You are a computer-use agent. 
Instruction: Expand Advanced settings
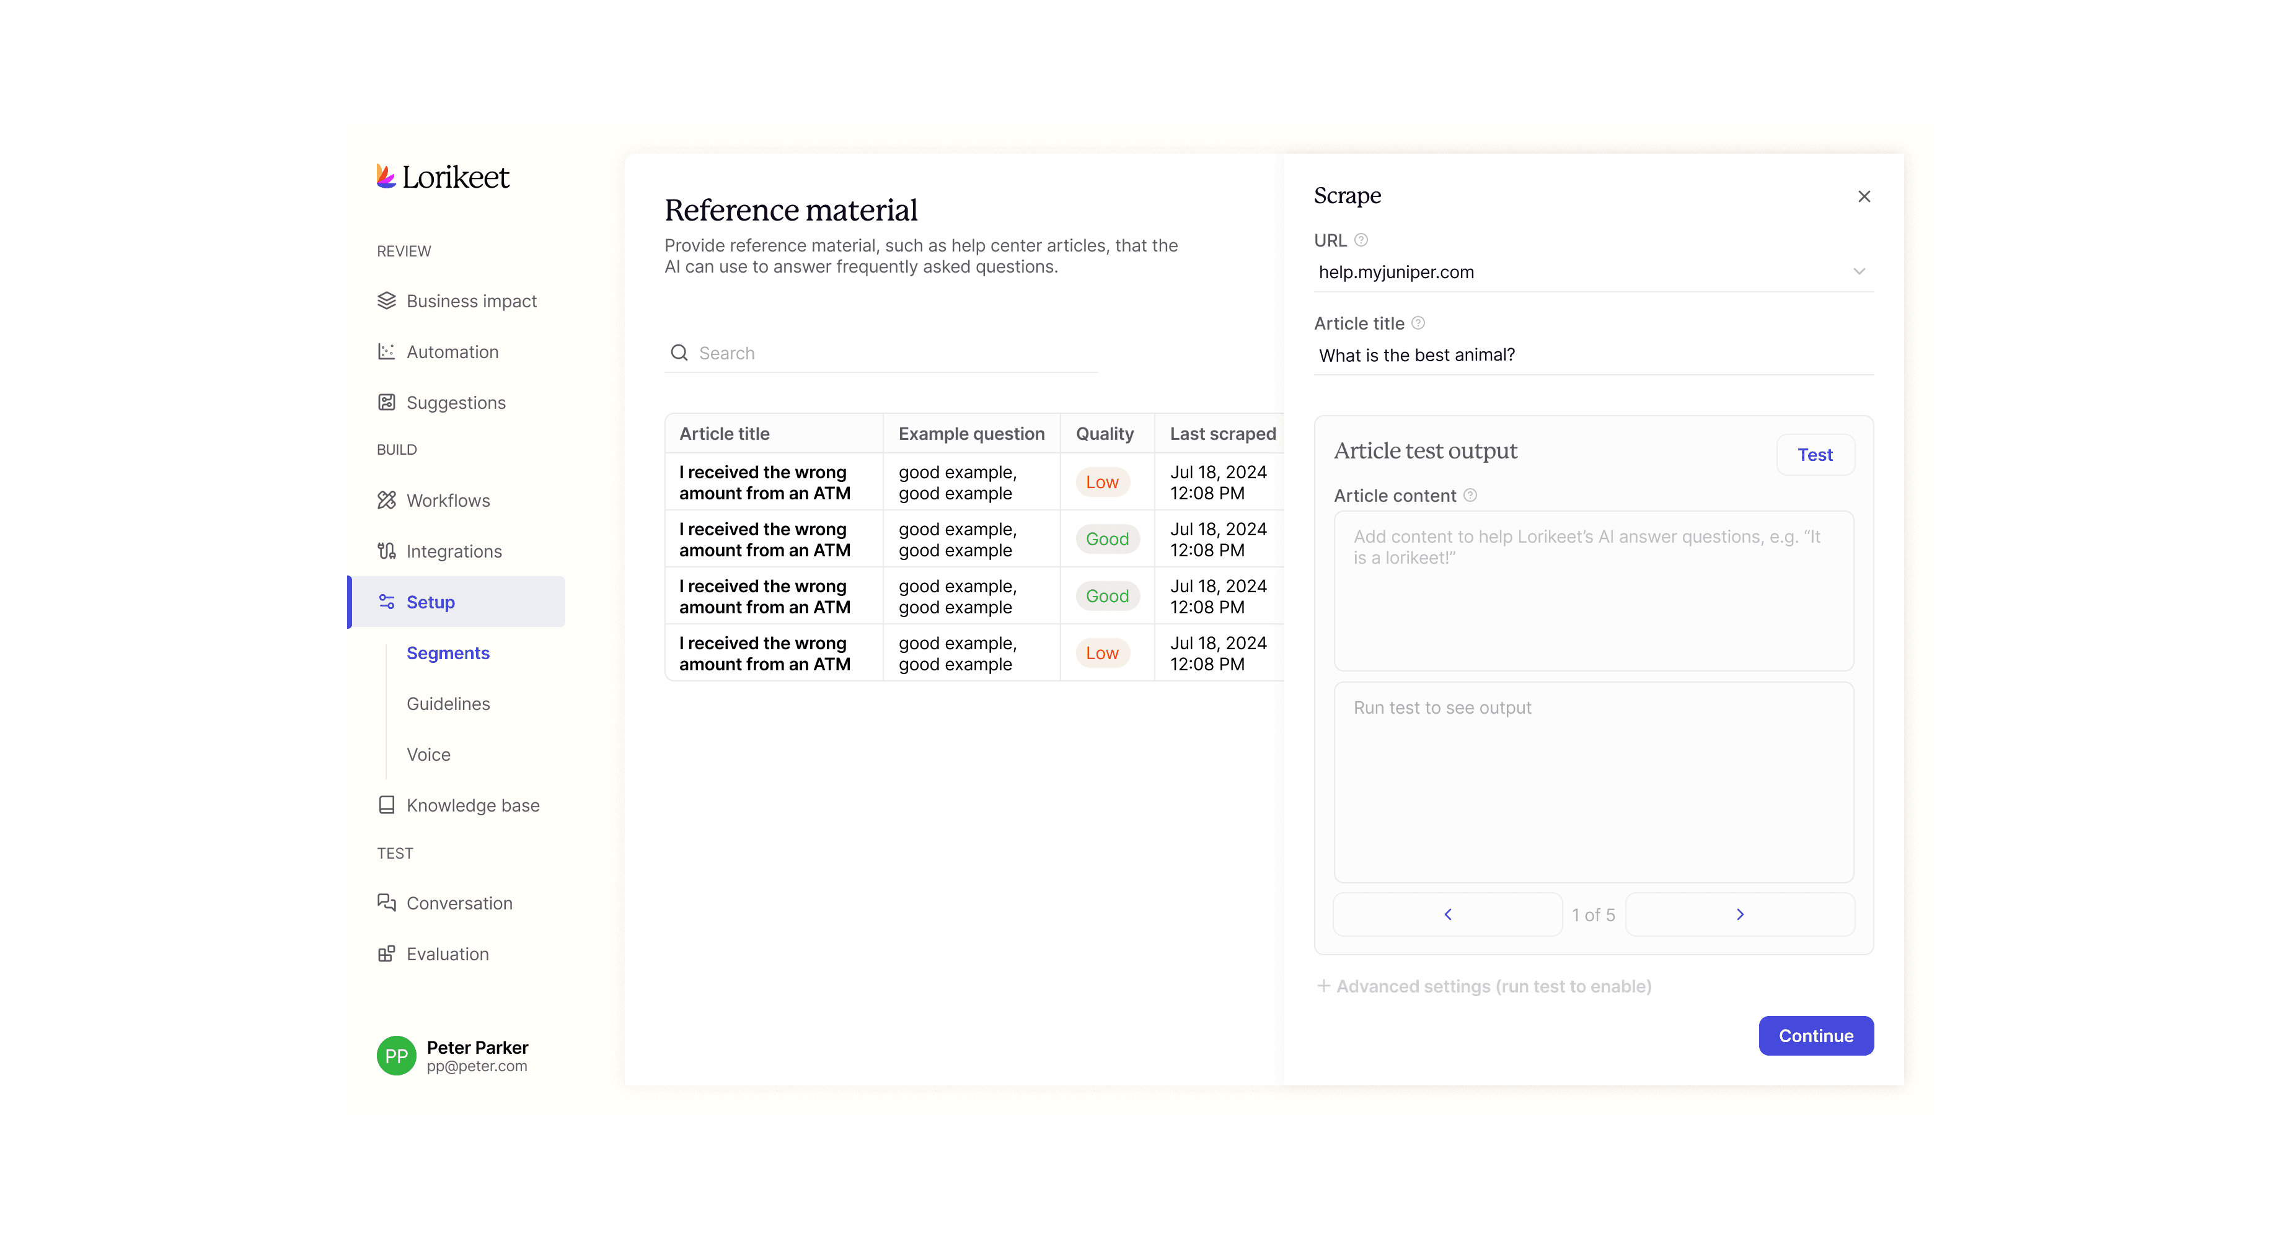1484,986
